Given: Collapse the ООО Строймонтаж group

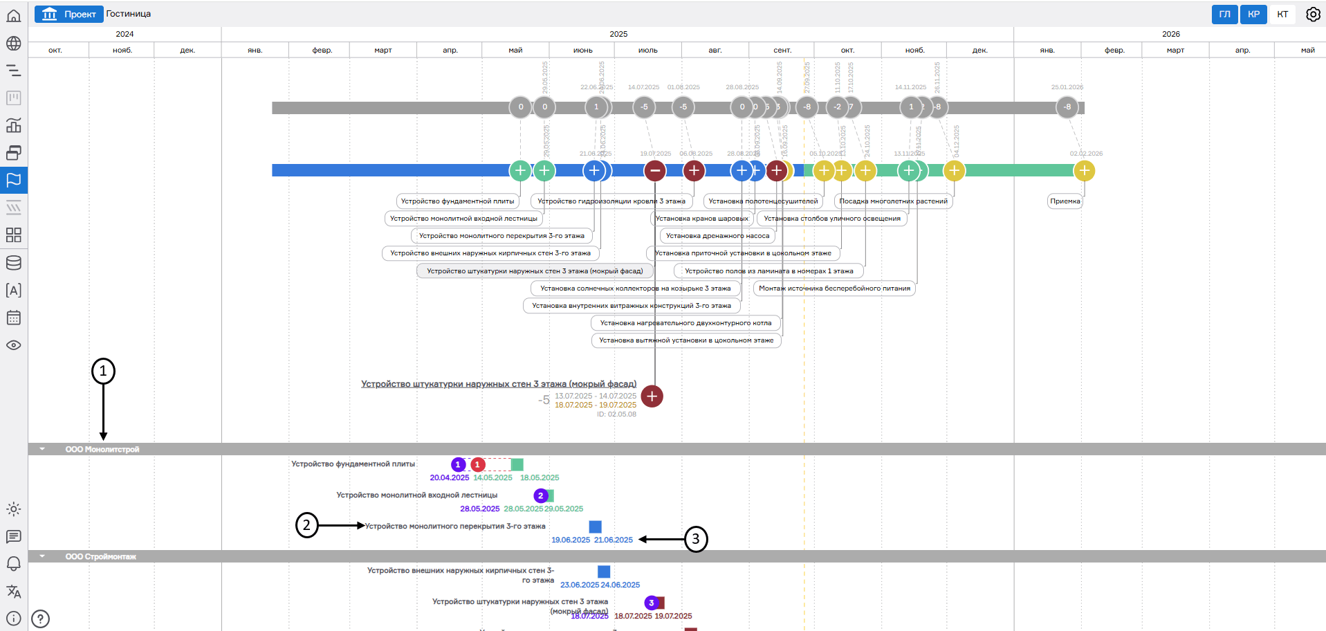Looking at the screenshot, I should pos(42,556).
